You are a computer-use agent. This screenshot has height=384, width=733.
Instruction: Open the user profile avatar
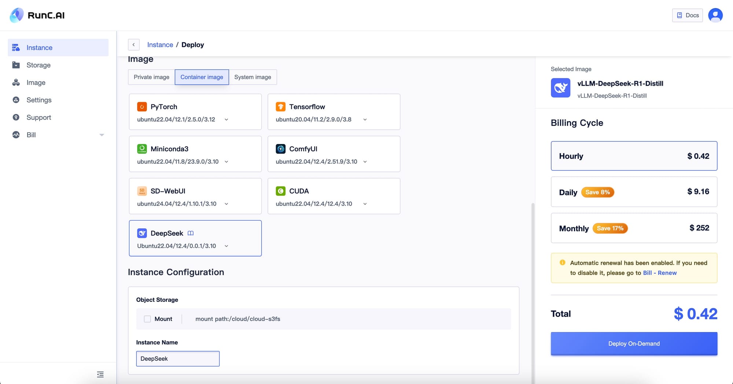[715, 15]
